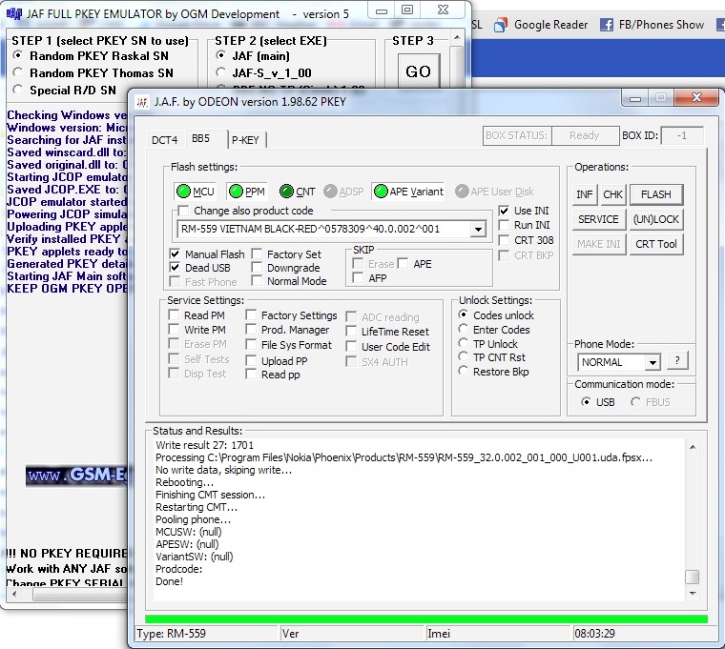Click the JAF app icon in title bar
This screenshot has width=725, height=649.
142,102
